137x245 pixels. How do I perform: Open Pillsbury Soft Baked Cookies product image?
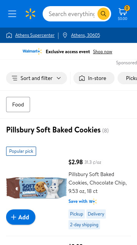[x=37, y=187]
